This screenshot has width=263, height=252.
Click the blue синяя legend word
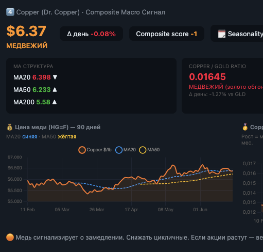30,137
